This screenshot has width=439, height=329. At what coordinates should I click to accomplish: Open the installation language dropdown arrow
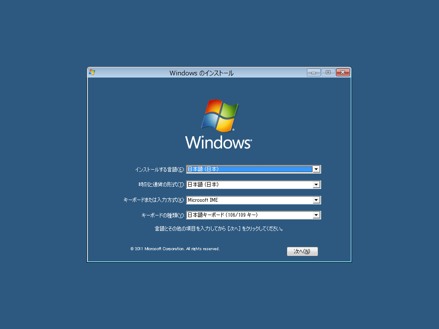(x=316, y=169)
